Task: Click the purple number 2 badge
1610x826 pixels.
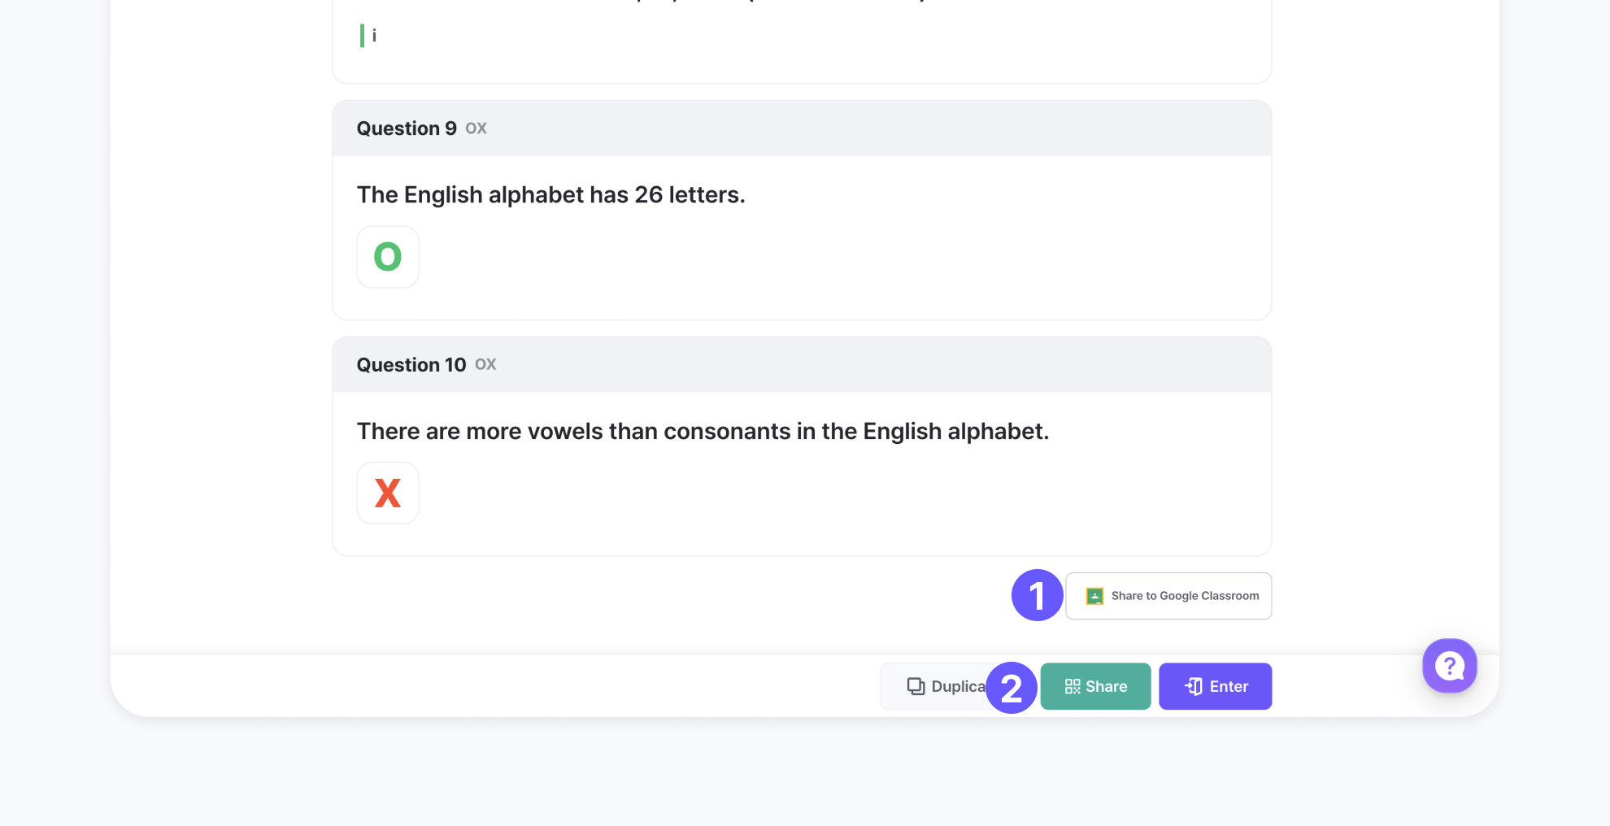Action: pos(1011,689)
